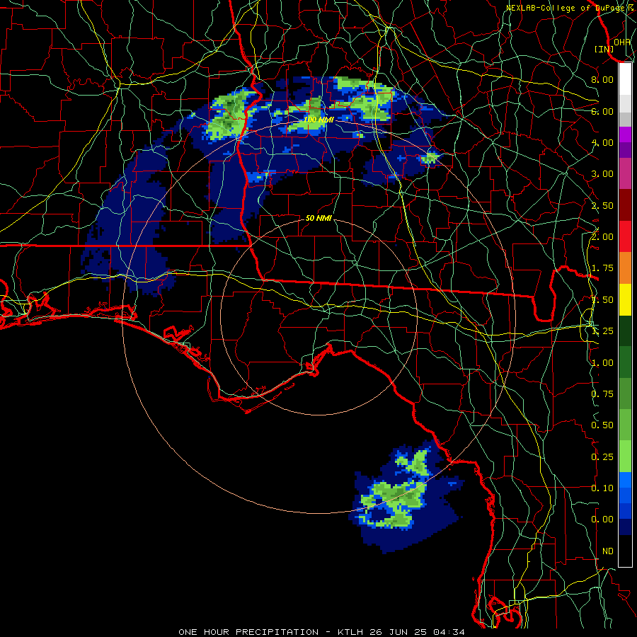Click the '2.00' legend value

point(602,237)
